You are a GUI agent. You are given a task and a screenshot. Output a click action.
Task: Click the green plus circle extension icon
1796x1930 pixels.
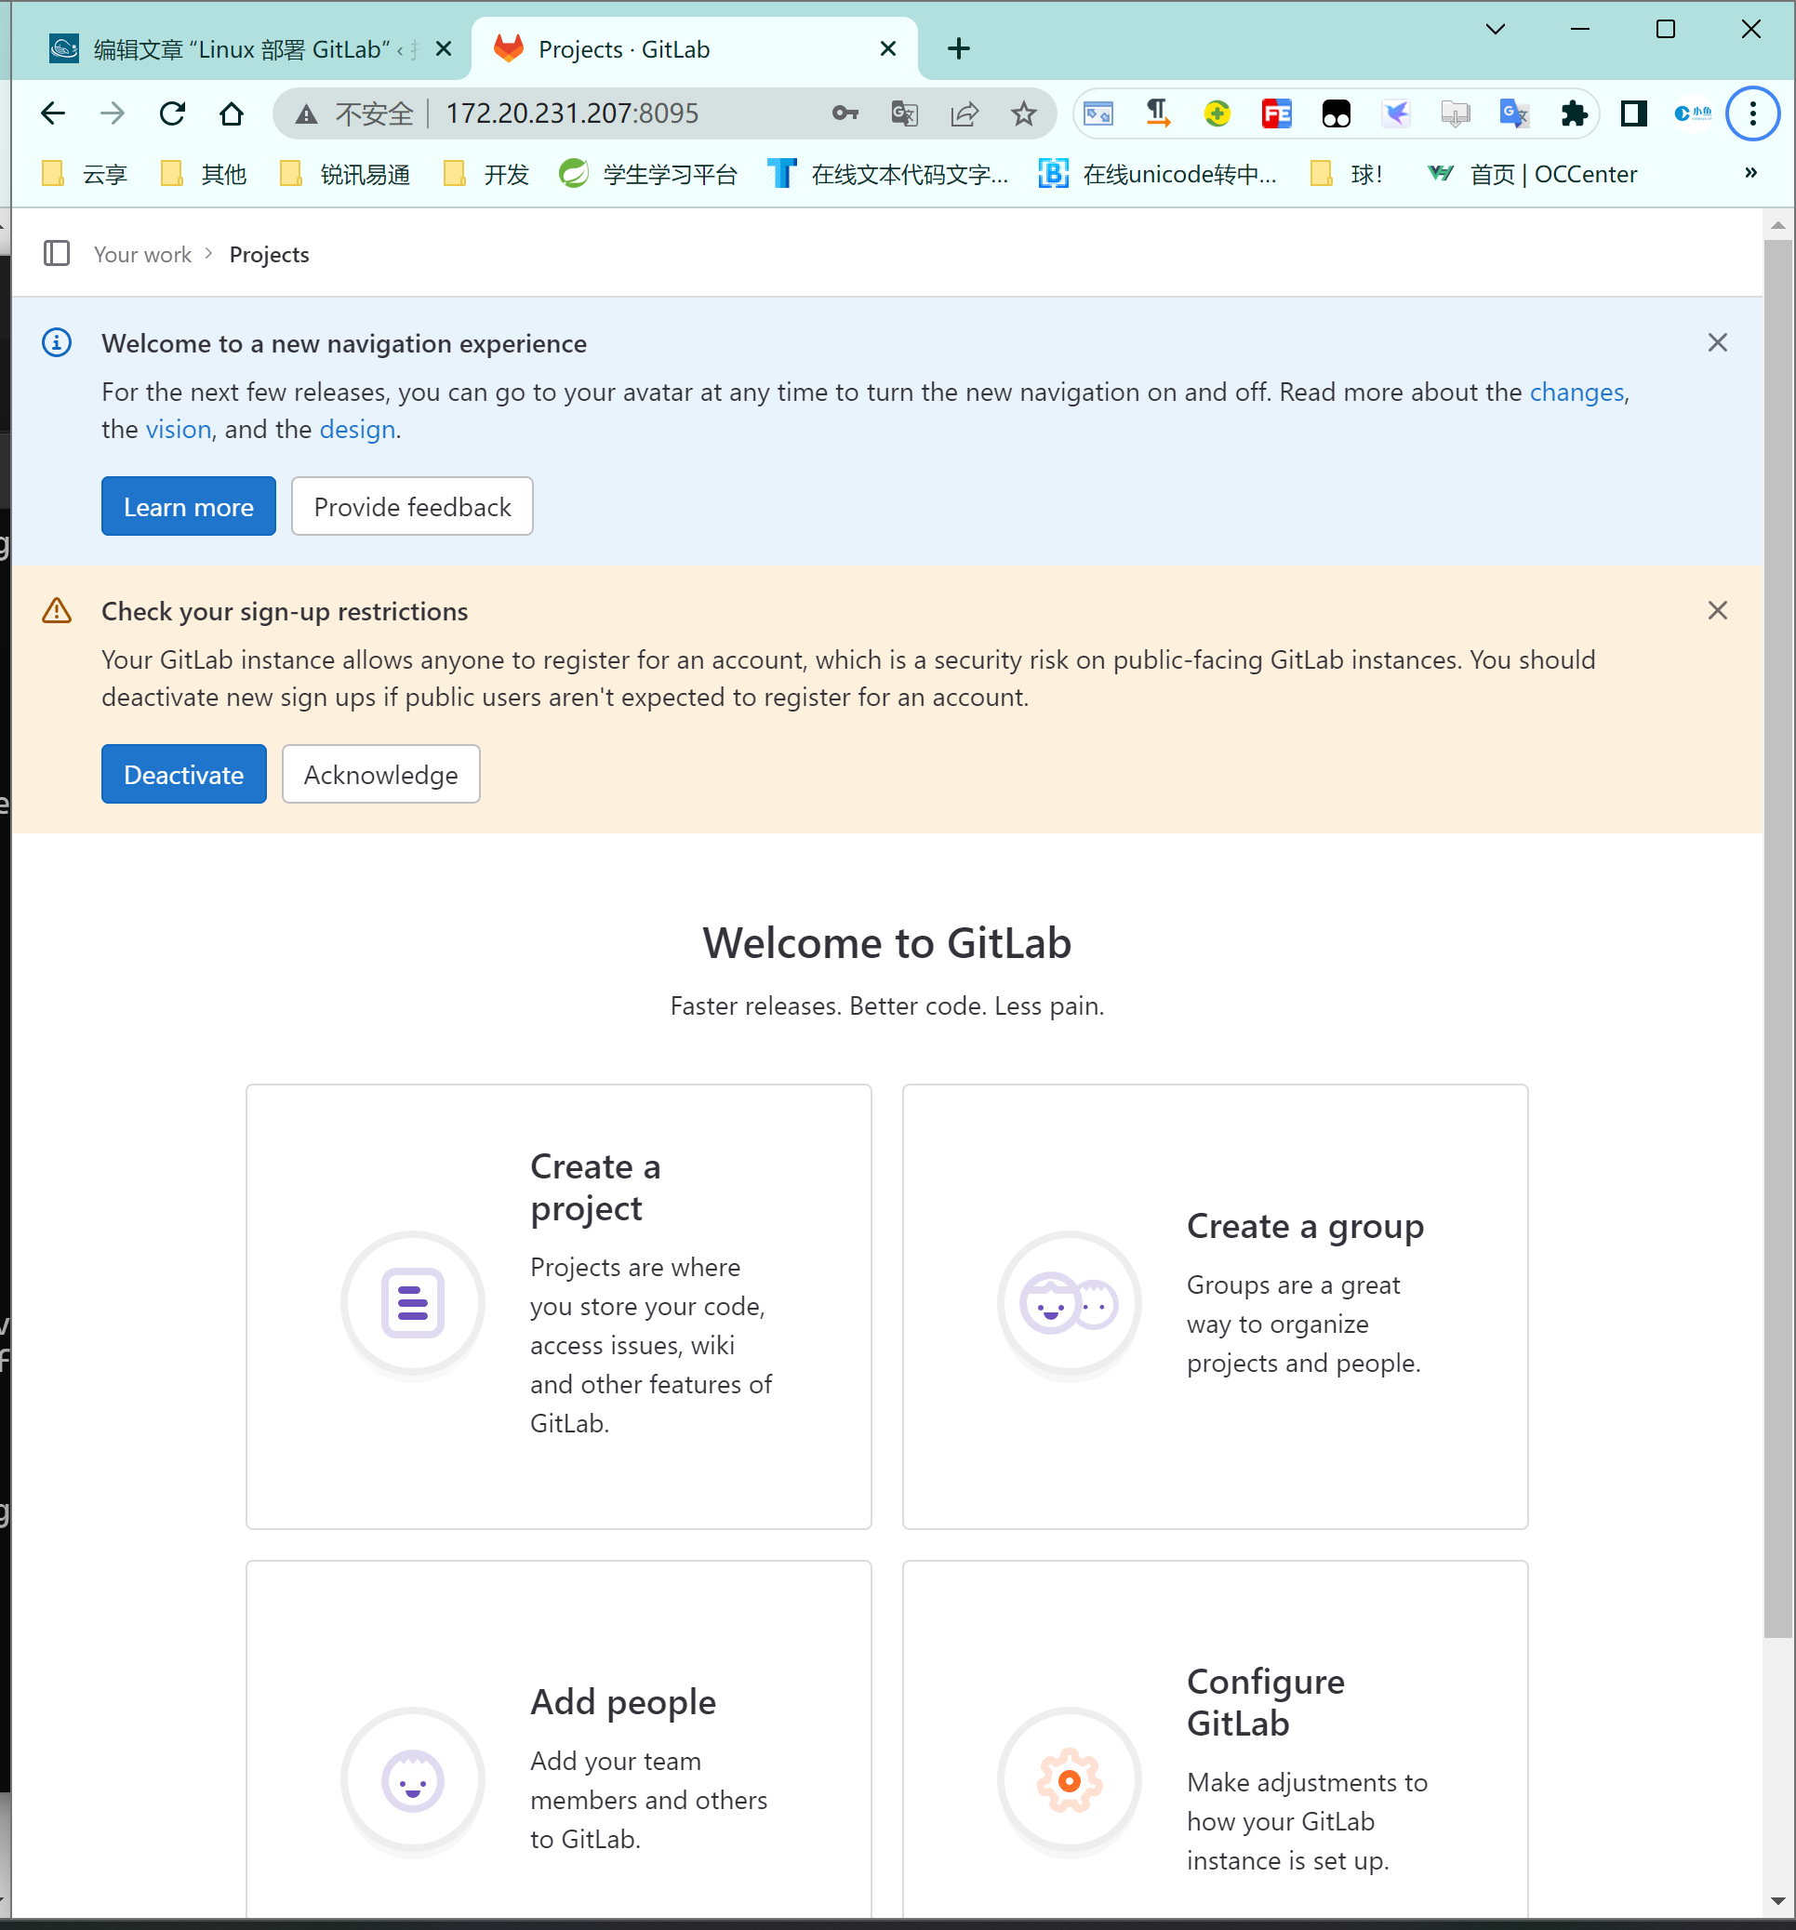pyautogui.click(x=1217, y=113)
